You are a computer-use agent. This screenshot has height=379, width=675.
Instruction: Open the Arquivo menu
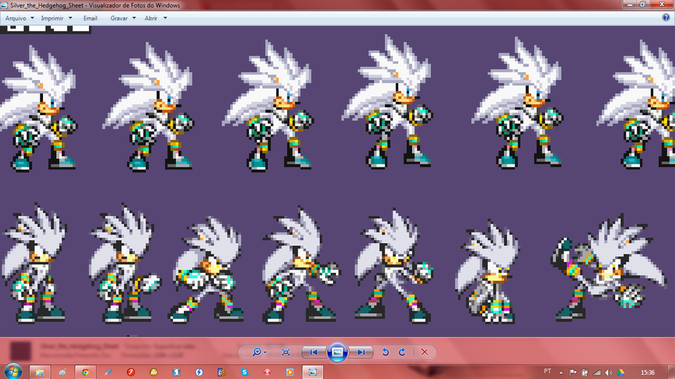pyautogui.click(x=16, y=18)
